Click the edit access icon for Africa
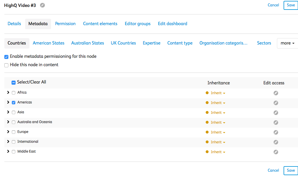 [276, 93]
